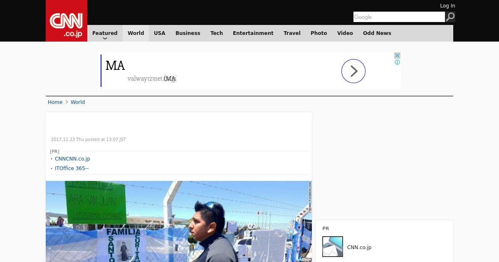This screenshot has width=499, height=262.
Task: Click the CNN.co.jp logo
Action: [x=67, y=21]
